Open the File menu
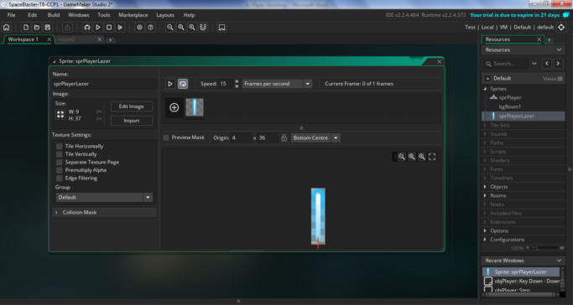This screenshot has height=305, width=573. point(12,15)
